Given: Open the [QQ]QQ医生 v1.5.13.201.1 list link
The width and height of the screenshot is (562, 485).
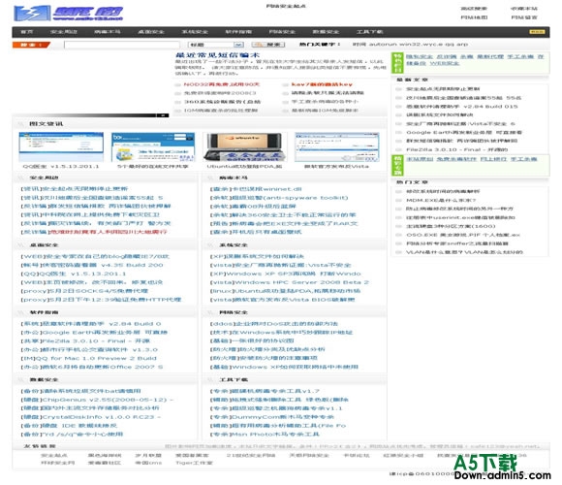Looking at the screenshot, I should [74, 274].
